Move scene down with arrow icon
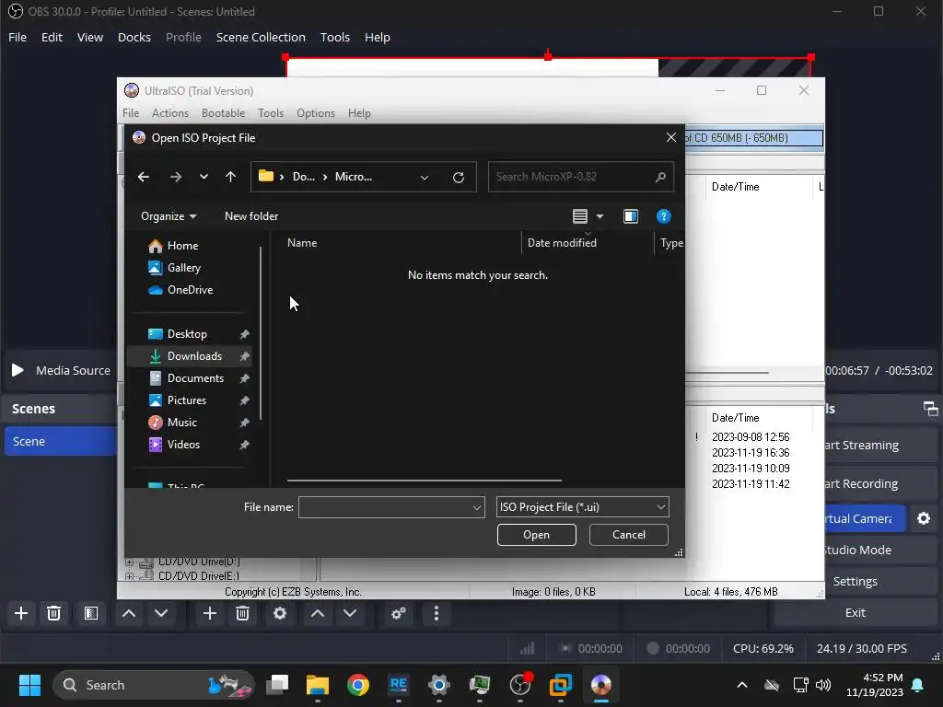The height and width of the screenshot is (707, 943). 161,614
